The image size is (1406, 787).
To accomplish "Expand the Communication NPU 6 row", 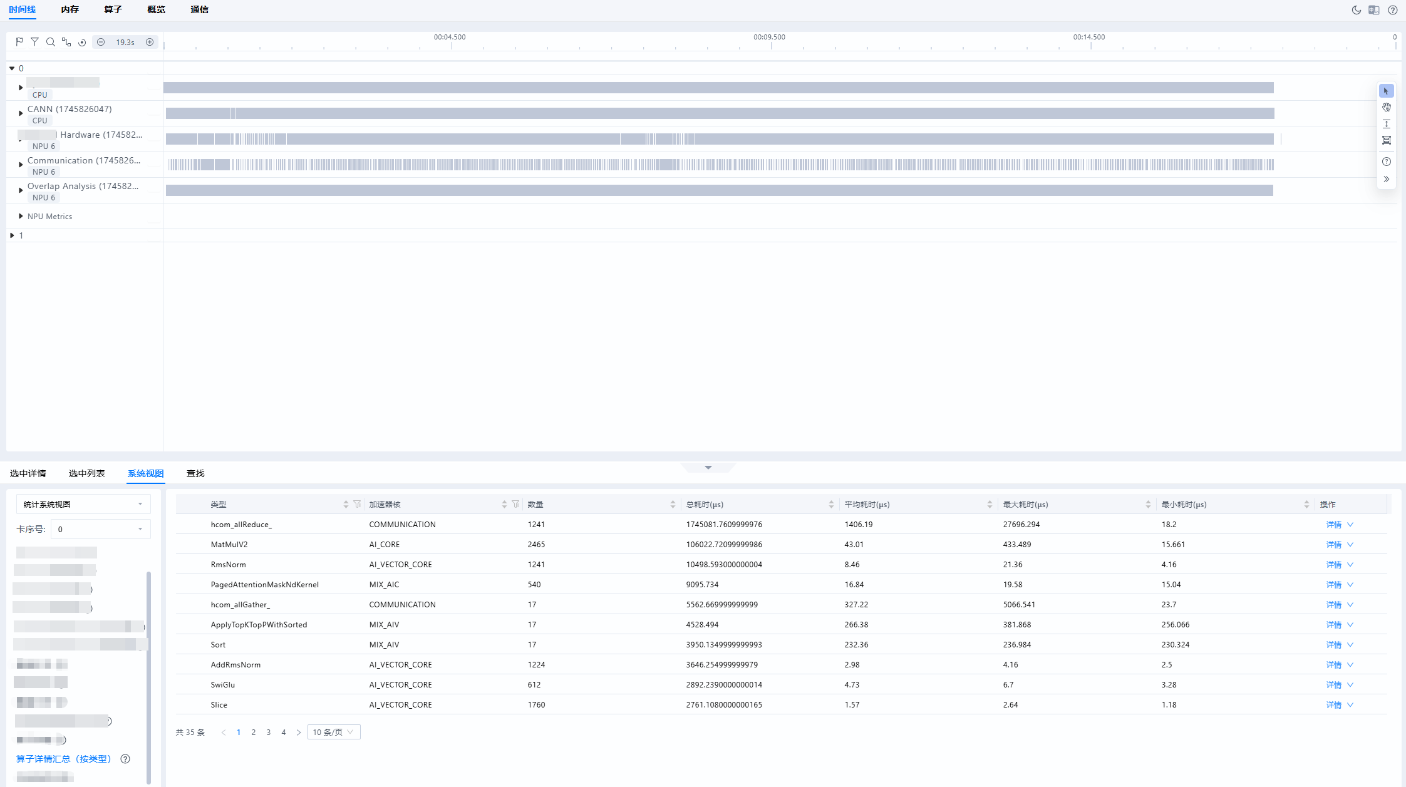I will point(21,165).
